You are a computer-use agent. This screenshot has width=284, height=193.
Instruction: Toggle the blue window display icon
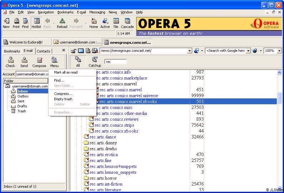81,51
